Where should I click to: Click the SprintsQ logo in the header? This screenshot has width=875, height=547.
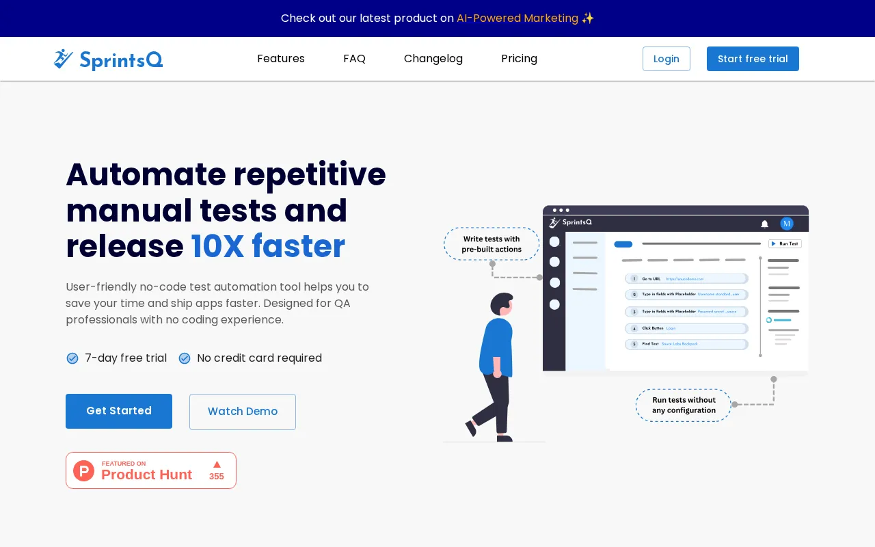click(x=108, y=59)
